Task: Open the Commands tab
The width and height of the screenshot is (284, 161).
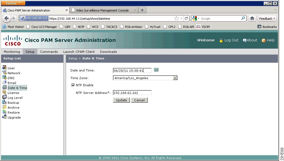Action: [x=49, y=52]
